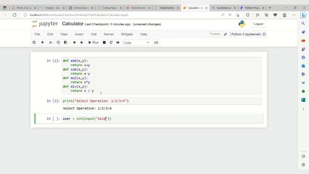Click the Trusted notebook indicator
Screen dimensions: 309x174
[x=214, y=34]
